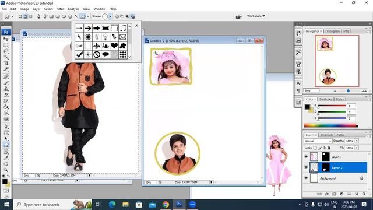373x210 pixels.
Task: Toggle lock image pixels brush icon
Action: point(320,148)
